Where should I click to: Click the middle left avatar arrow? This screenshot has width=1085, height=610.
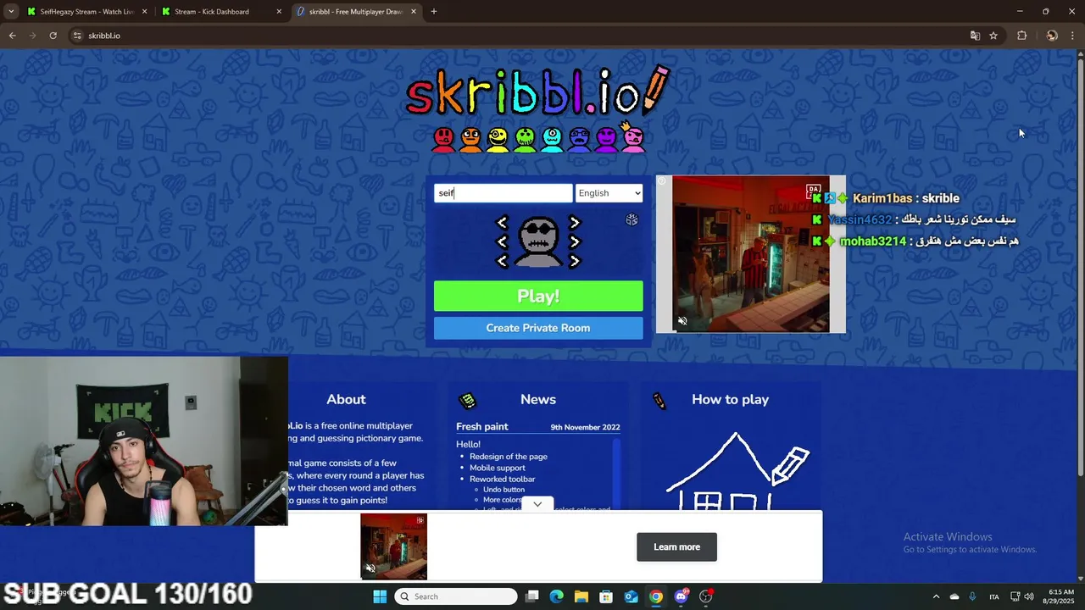point(502,241)
